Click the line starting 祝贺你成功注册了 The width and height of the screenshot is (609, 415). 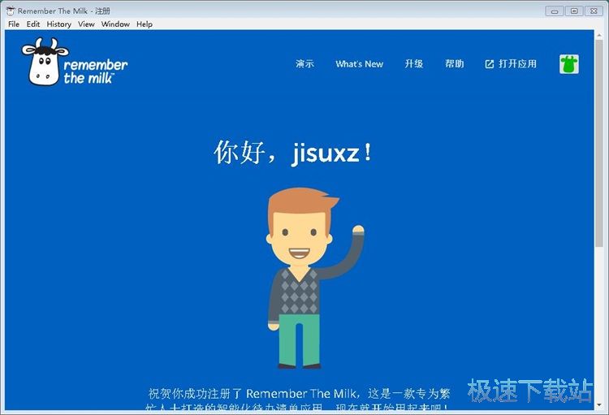tap(299, 394)
